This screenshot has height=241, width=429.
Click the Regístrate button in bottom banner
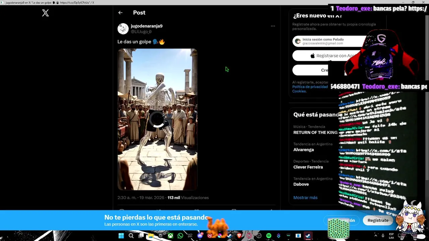tap(378, 220)
